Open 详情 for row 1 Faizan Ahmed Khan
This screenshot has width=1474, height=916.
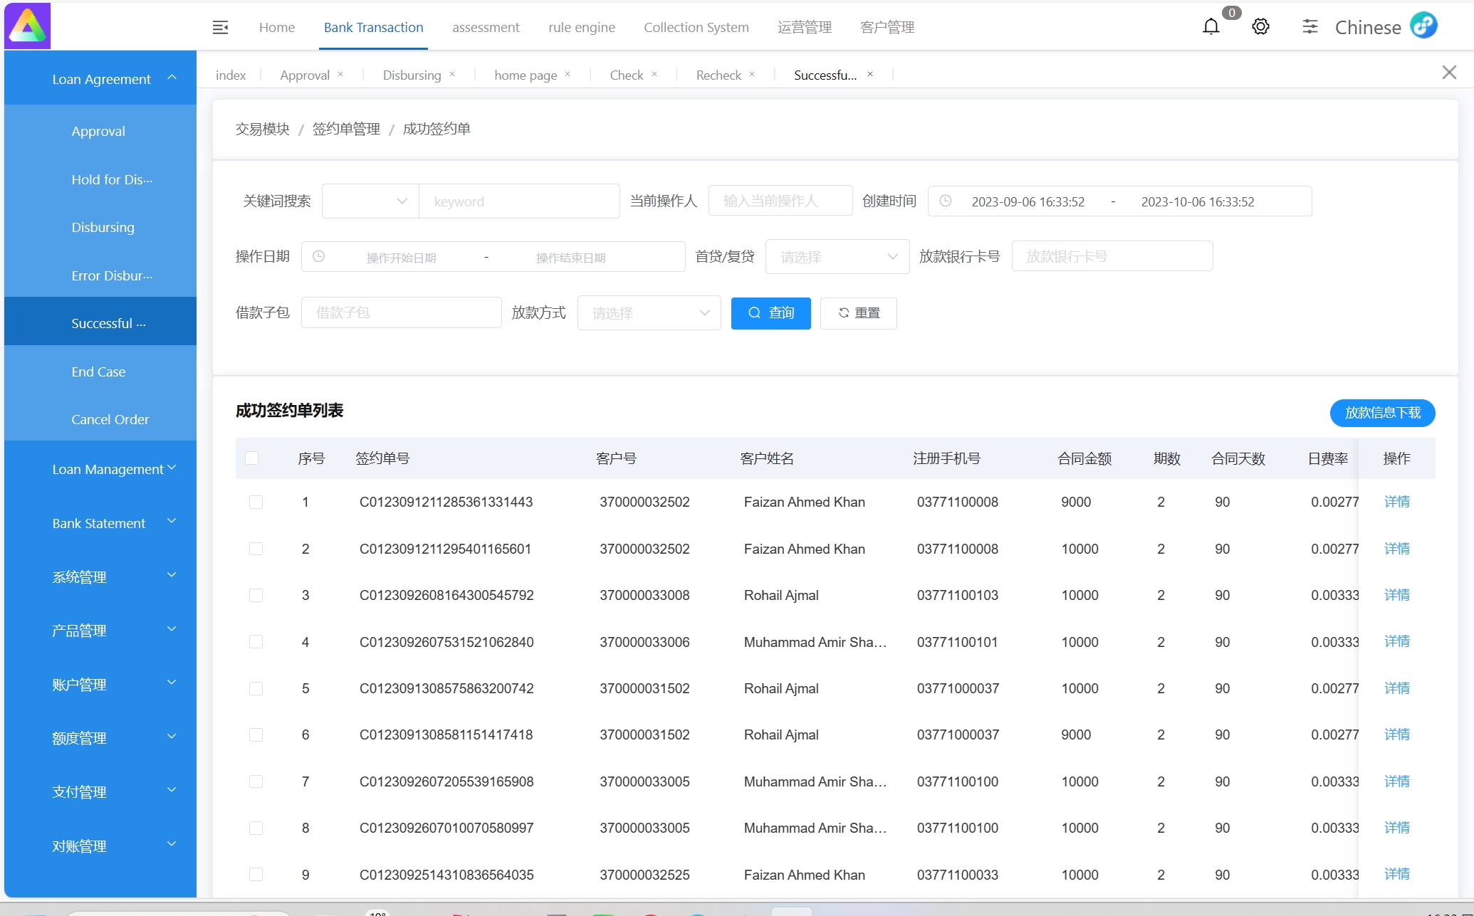coord(1396,502)
